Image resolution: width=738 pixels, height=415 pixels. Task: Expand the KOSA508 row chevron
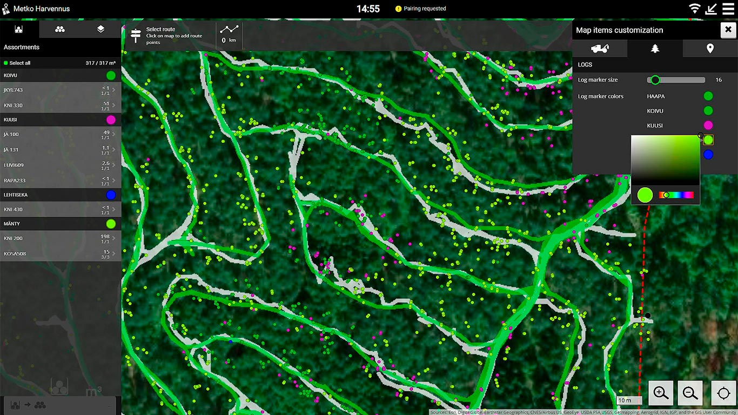(113, 254)
